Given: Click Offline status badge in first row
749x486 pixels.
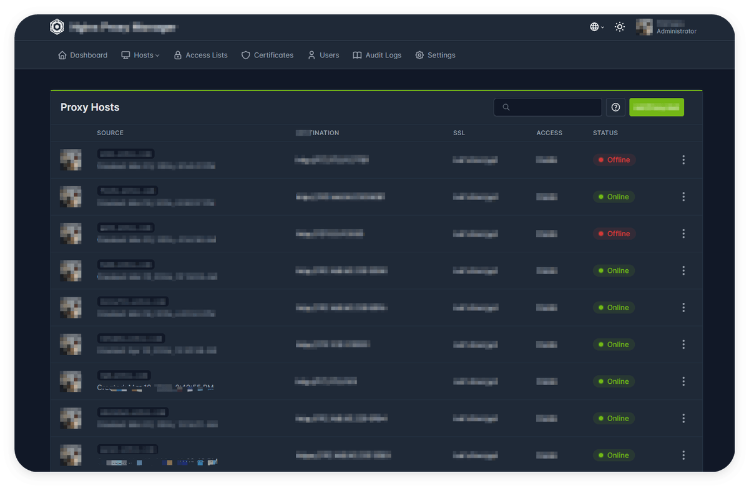Looking at the screenshot, I should (614, 160).
